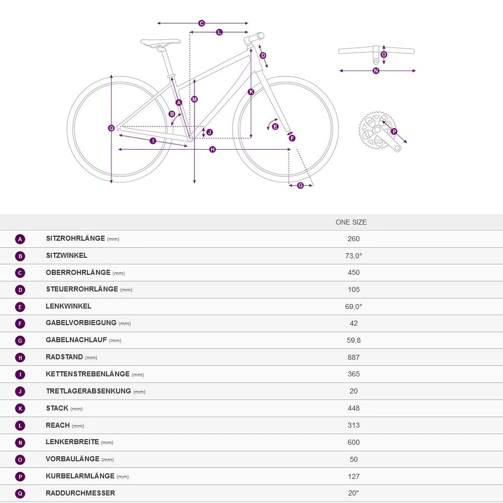The height and width of the screenshot is (503, 503).
Task: Click the M marker on the bike frame
Action: tap(194, 99)
